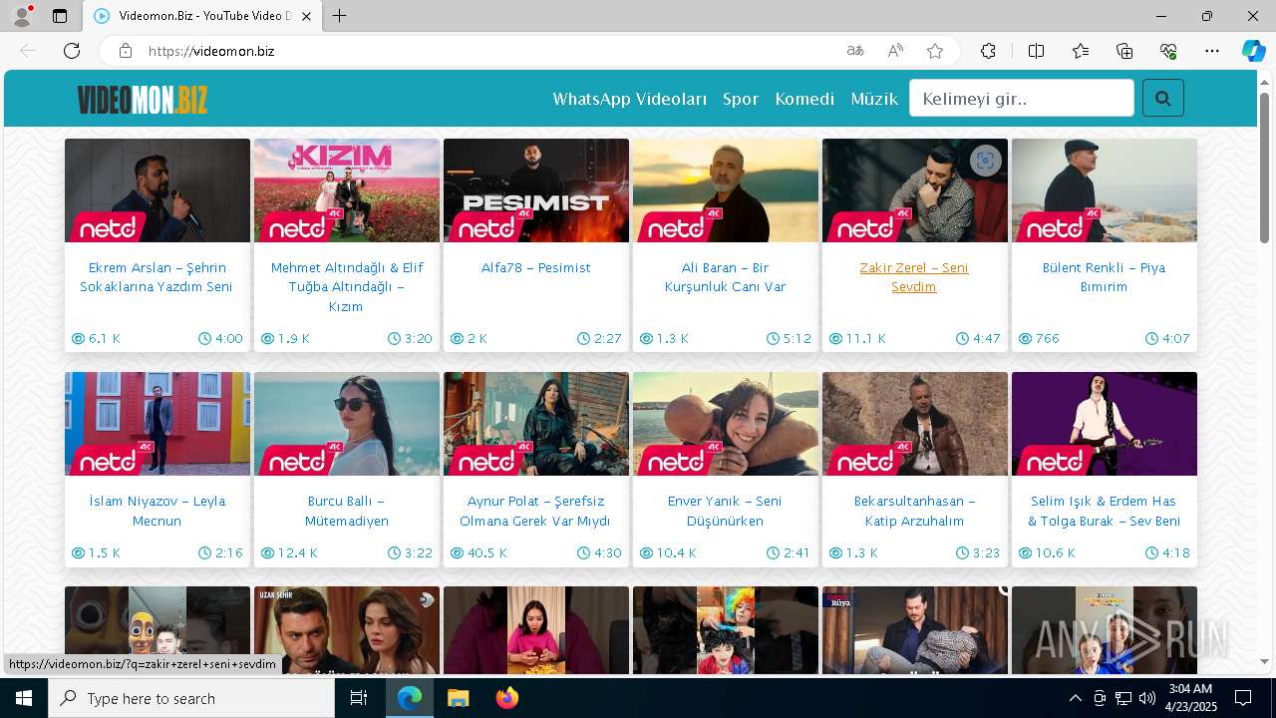The image size is (1276, 718).
Task: Open Aynur Polat – Şerefsiz Olmana link
Action: [x=536, y=511]
